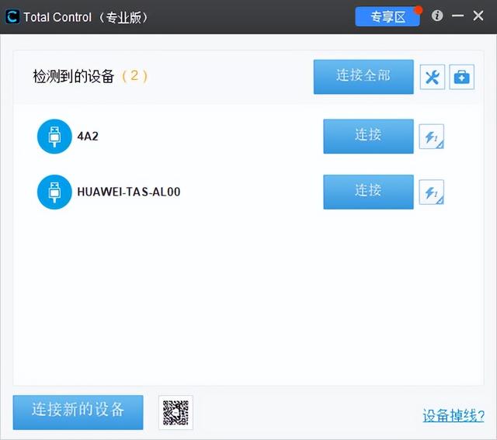497x440 pixels.
Task: Open the 专享区 exclusive zone
Action: click(388, 17)
